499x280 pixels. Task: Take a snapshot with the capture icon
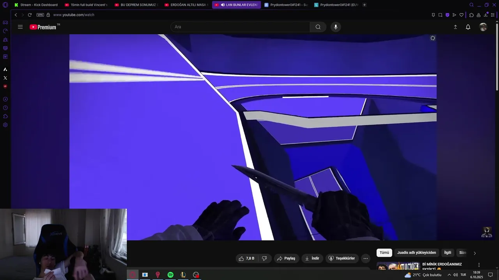440,15
